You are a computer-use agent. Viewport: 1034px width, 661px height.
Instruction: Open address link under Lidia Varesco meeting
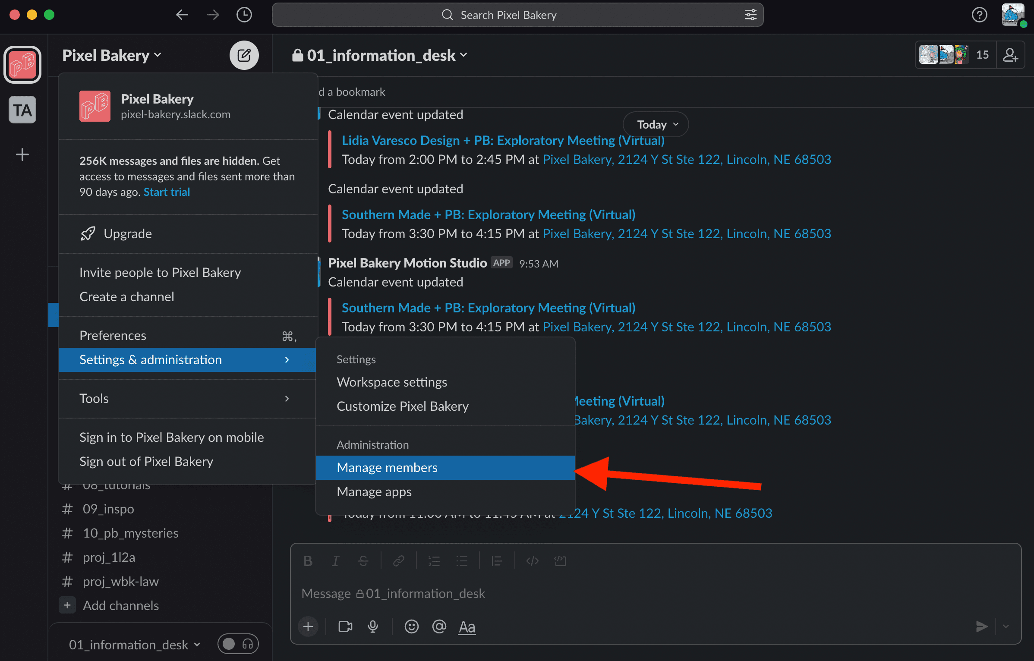687,159
